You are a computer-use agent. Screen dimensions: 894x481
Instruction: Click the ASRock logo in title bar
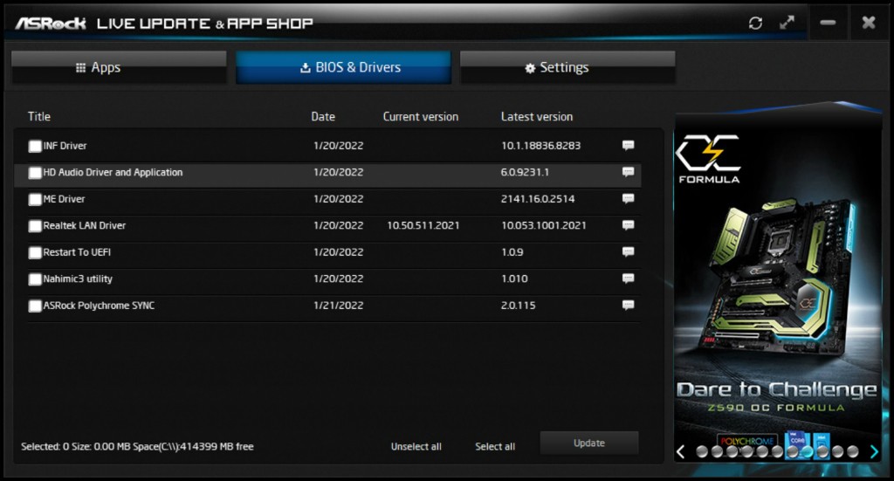click(50, 24)
